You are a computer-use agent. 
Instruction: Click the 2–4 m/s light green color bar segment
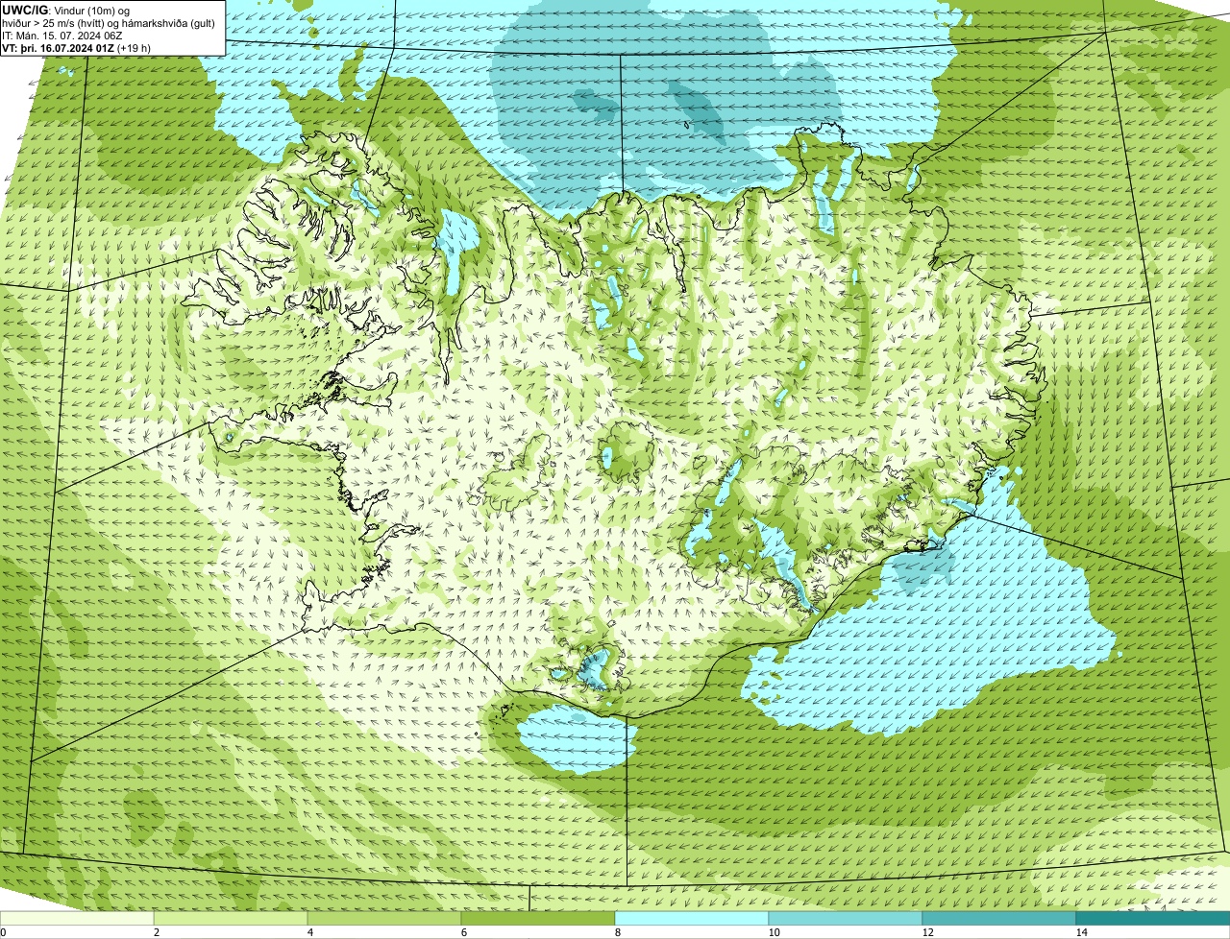[232, 919]
